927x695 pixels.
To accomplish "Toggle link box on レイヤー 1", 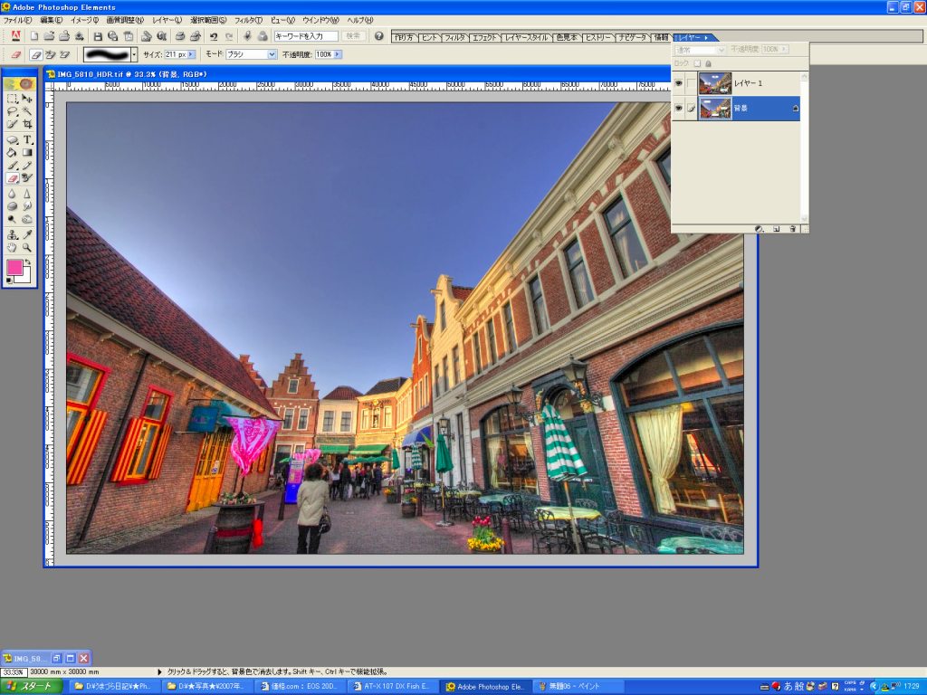I will 691,83.
